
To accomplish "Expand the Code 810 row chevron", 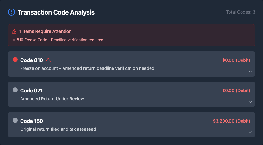I will 250,72.
